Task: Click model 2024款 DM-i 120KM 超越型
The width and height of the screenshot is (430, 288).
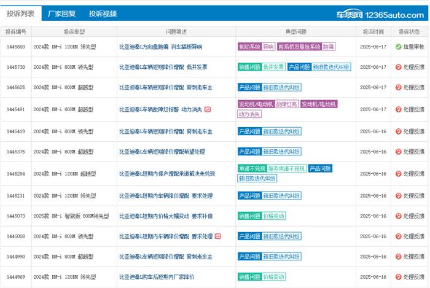Action: click(x=64, y=174)
